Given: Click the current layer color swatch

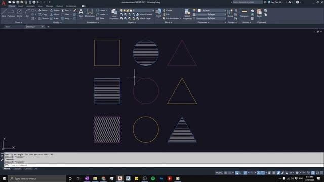Looking at the screenshot, I should pos(131,10).
